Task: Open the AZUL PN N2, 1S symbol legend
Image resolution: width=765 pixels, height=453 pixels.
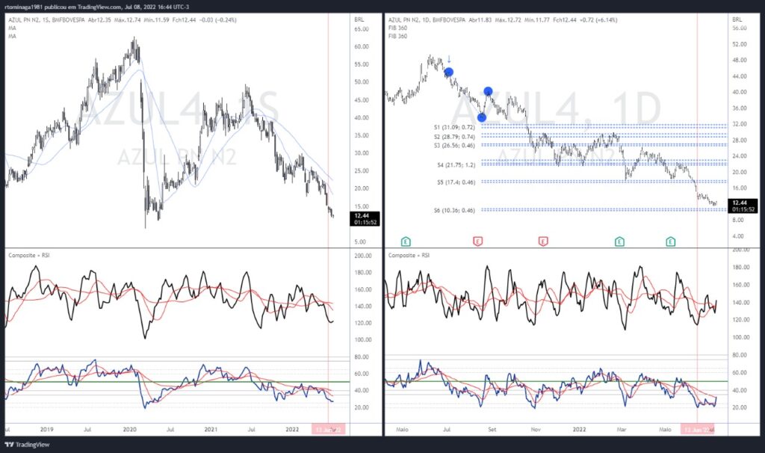Action: 47,20
